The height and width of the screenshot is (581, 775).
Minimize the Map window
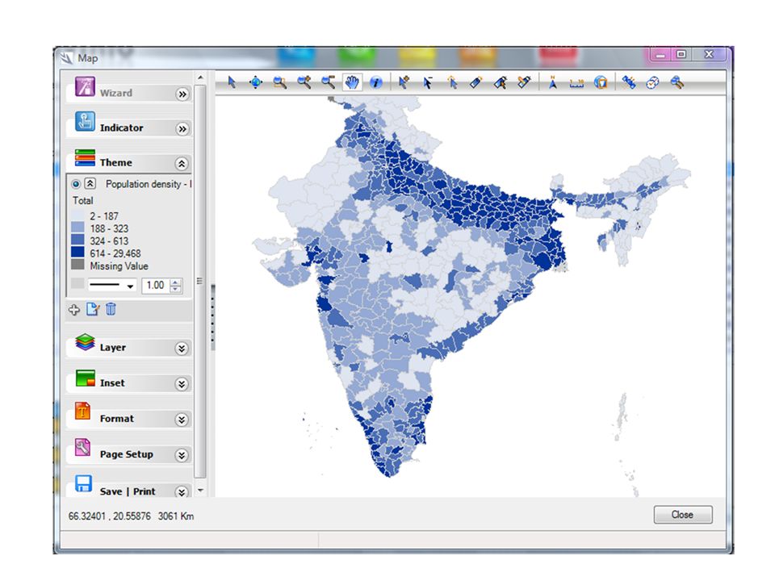[x=661, y=55]
